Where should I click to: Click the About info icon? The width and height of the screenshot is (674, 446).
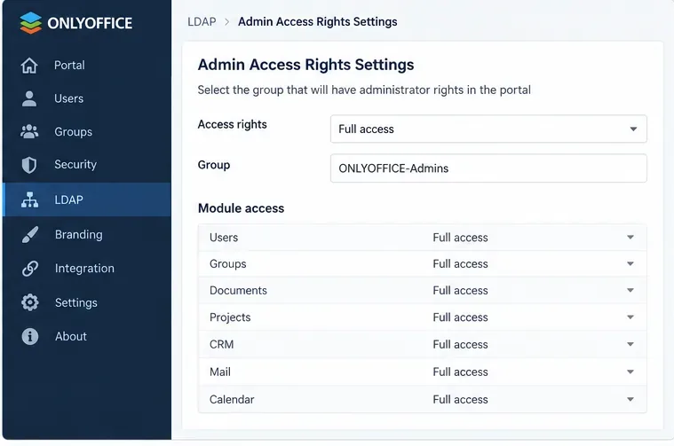point(30,337)
